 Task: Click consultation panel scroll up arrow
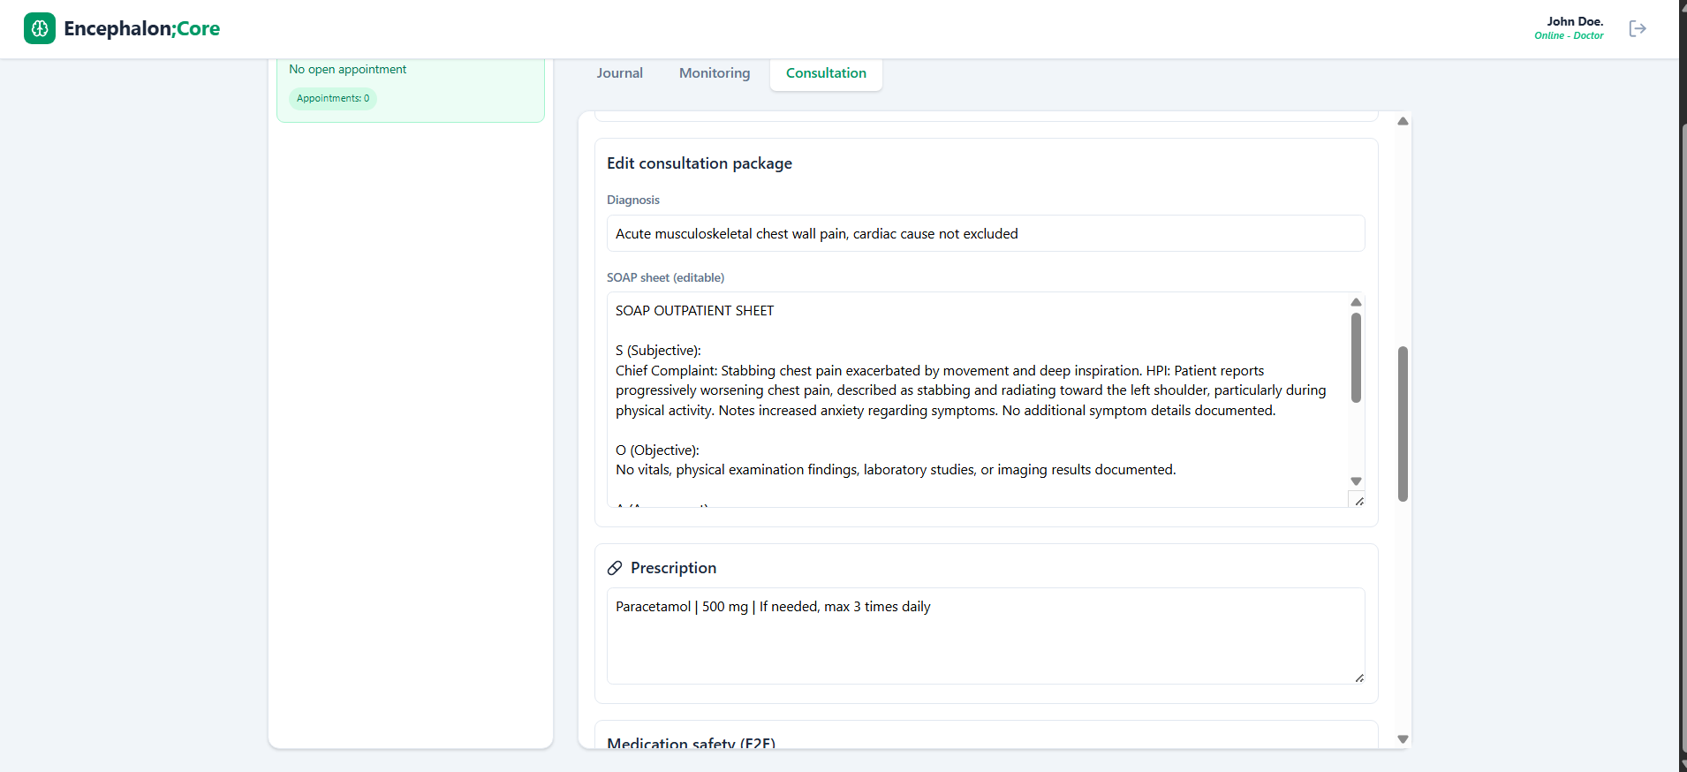pos(1403,121)
